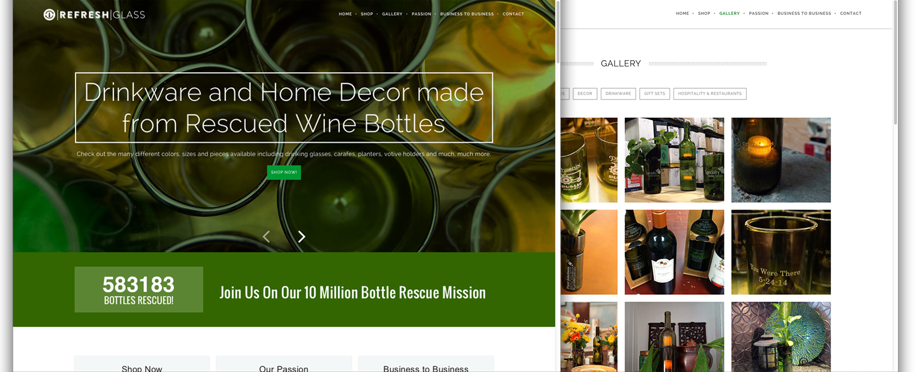Click the 583183 Bottles Rescued counter box
Viewport: 917px width, 372px height.
[139, 290]
